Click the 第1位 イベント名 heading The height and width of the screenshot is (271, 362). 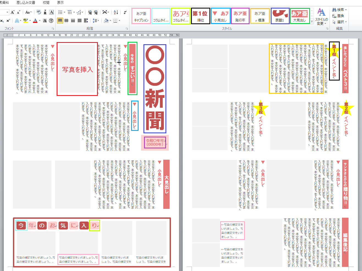pos(334,61)
